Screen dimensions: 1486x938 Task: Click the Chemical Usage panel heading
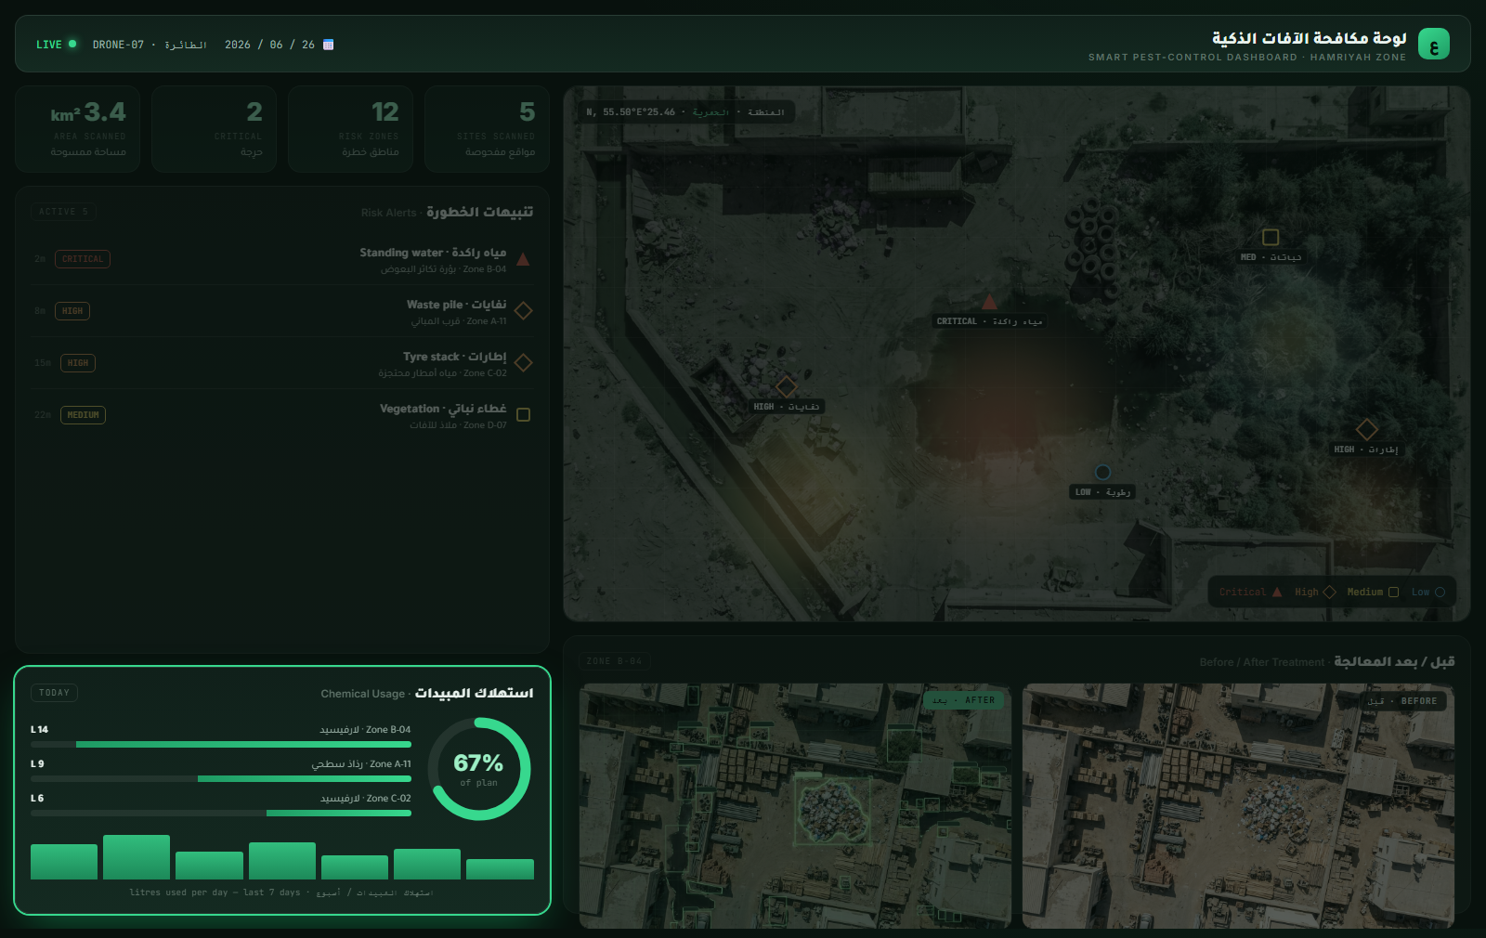pyautogui.click(x=427, y=693)
